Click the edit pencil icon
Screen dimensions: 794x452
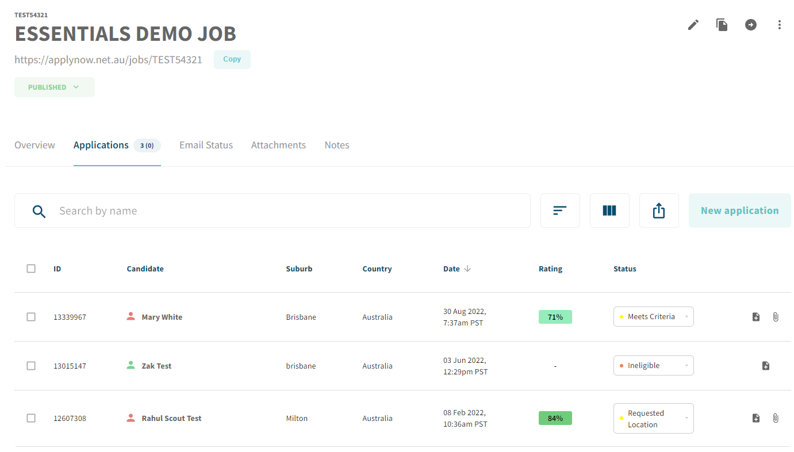(693, 25)
